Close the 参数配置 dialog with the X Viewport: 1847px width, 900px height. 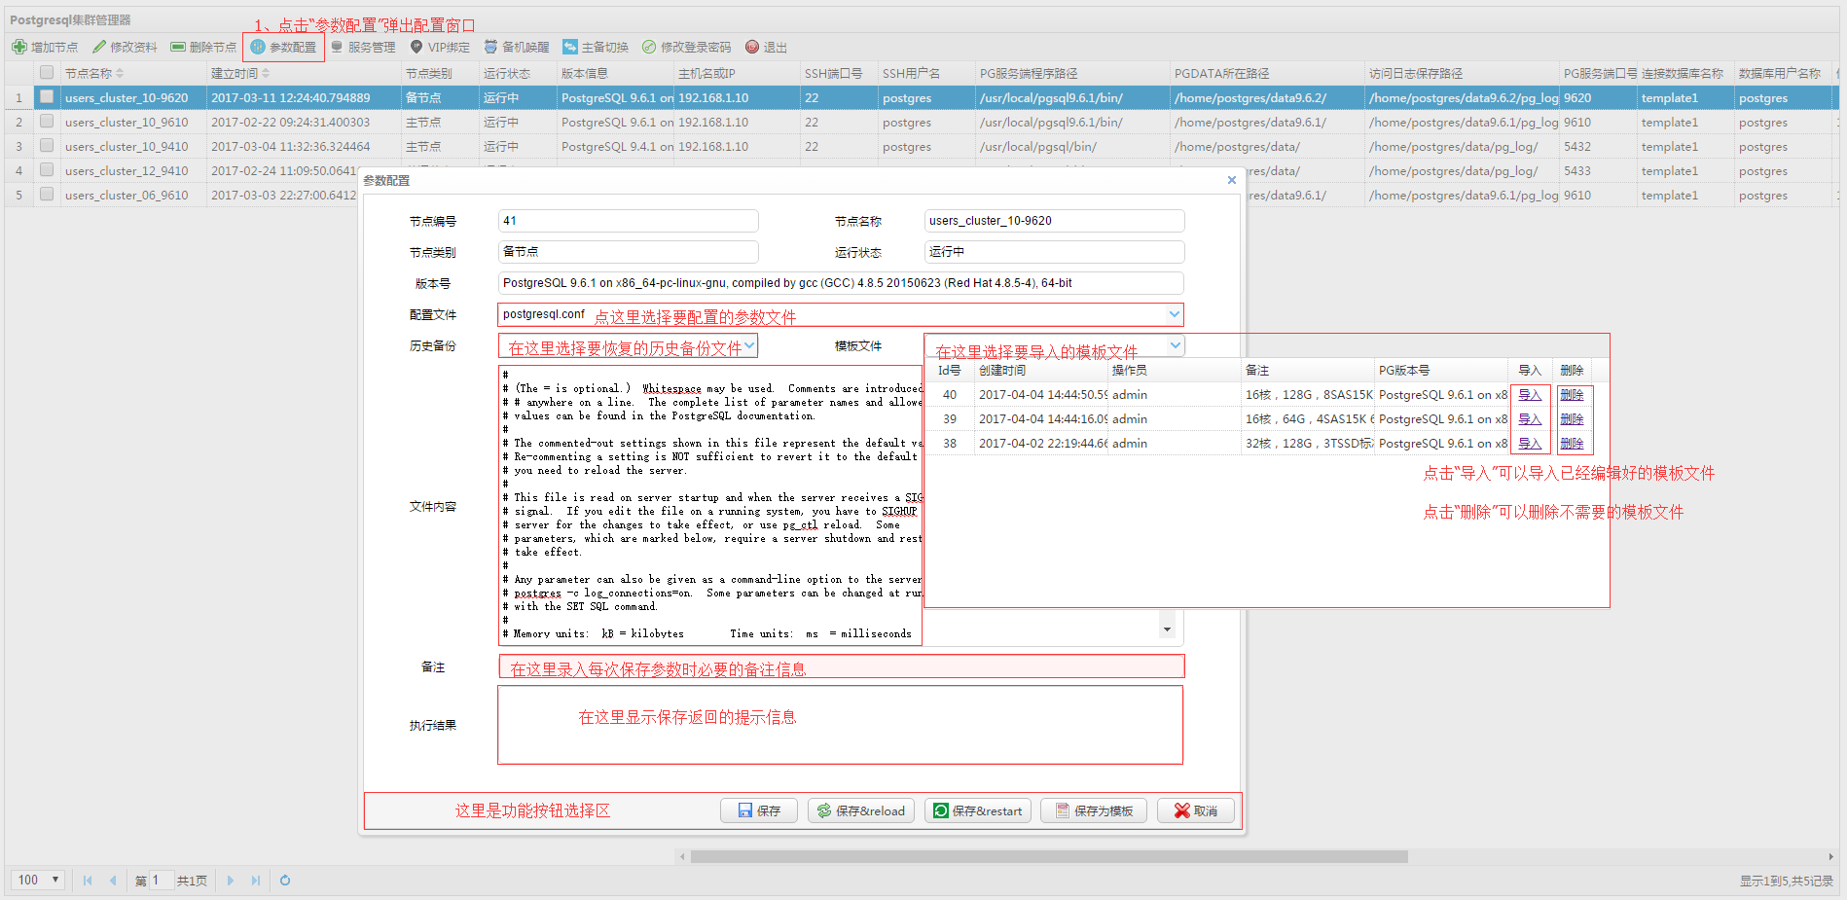coord(1232,180)
